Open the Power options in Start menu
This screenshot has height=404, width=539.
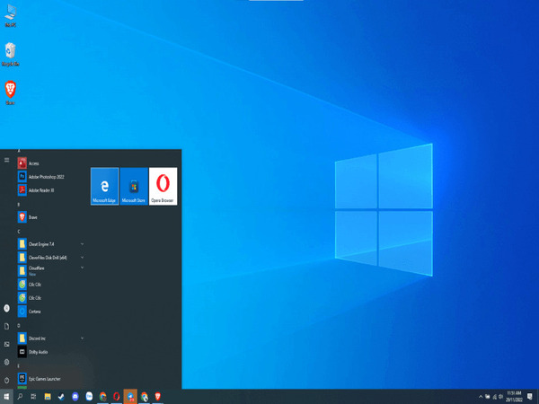6,380
